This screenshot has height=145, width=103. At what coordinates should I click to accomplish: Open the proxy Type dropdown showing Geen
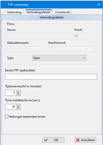59,58
